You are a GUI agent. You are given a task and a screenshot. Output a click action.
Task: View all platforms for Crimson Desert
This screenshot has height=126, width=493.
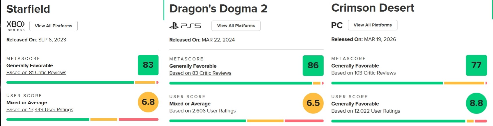pyautogui.click(x=373, y=25)
